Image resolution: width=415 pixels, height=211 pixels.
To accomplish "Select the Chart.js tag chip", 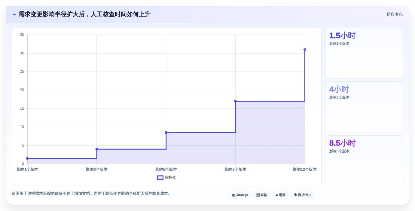I will point(240,195).
